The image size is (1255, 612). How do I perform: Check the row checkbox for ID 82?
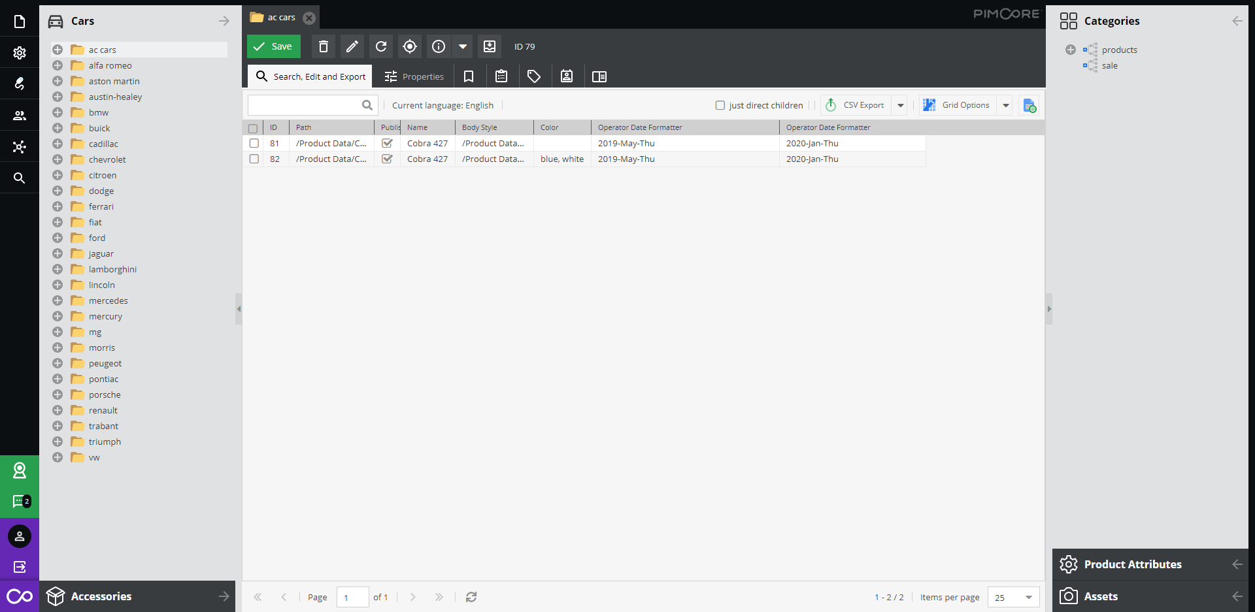[254, 159]
